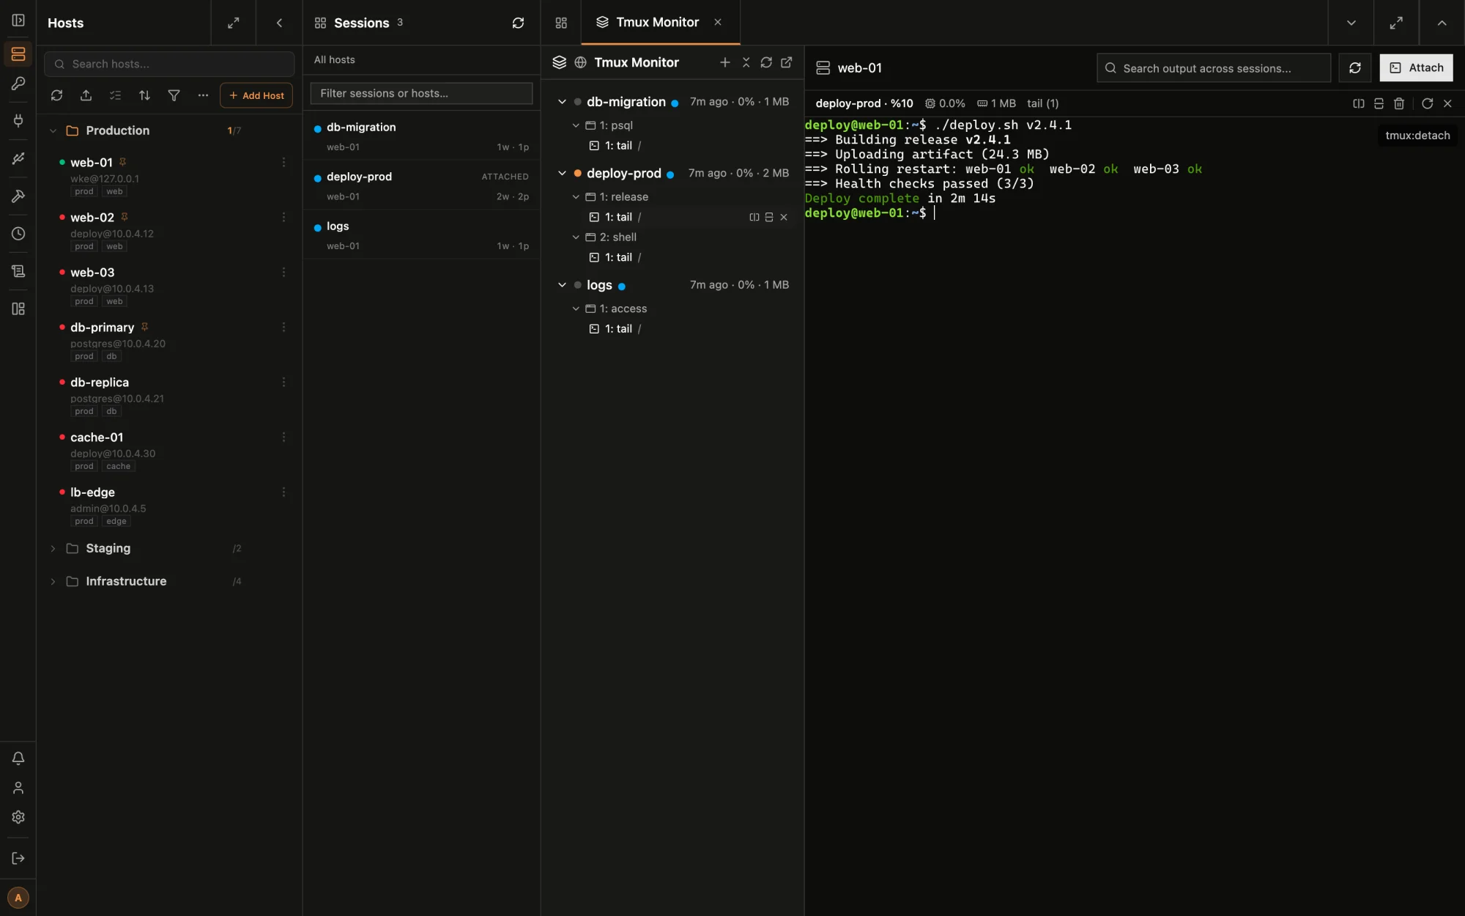This screenshot has width=1465, height=916.
Task: Click the tmux:detach label
Action: (1417, 136)
